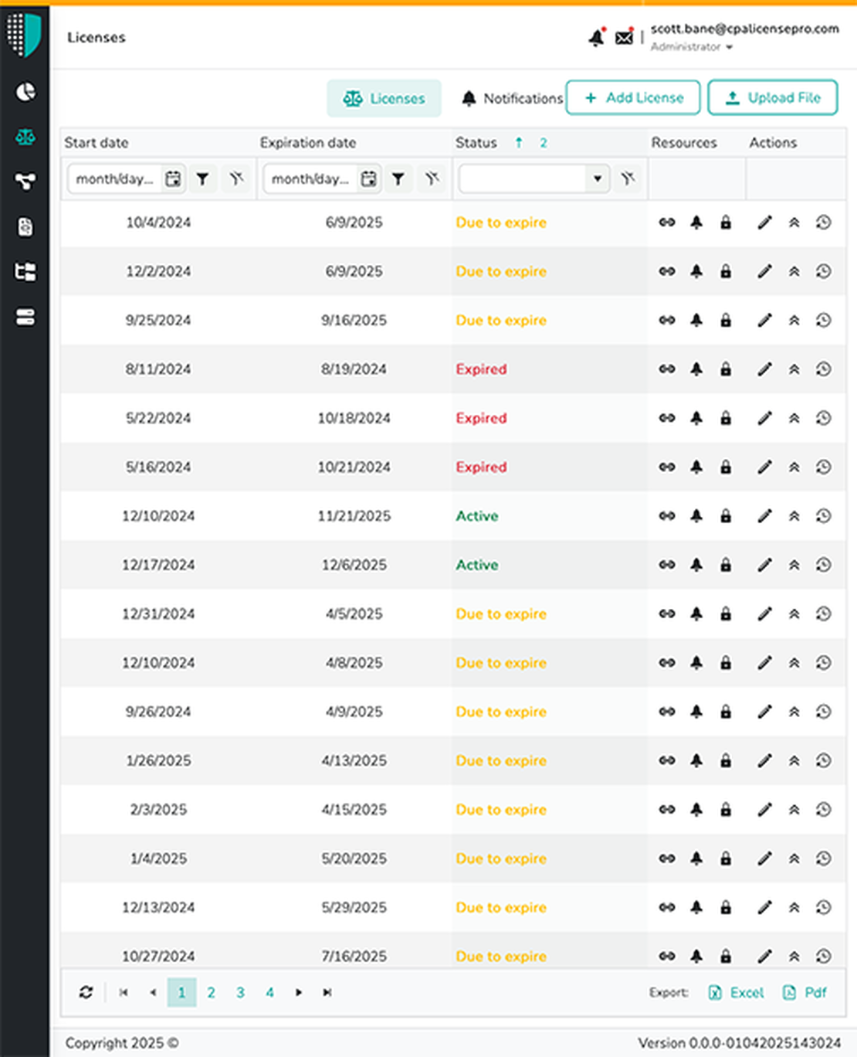Go to page 4
857x1057 pixels.
pos(269,993)
